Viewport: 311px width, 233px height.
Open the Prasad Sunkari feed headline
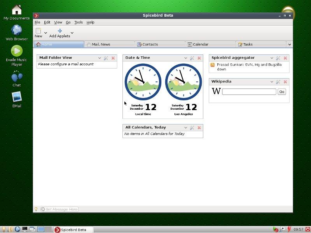249,67
